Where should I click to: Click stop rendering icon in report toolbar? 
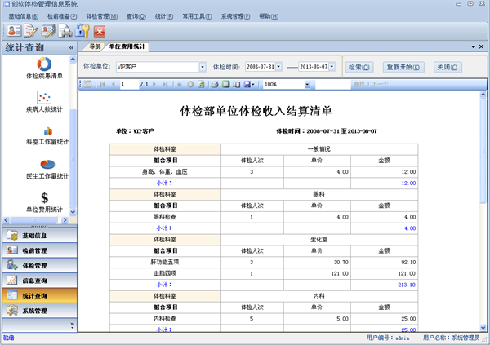pos(190,84)
